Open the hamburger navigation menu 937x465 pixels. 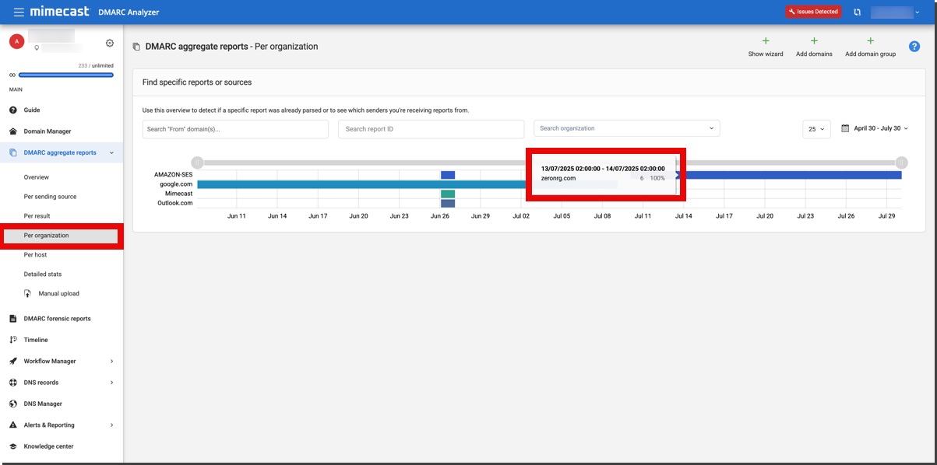19,12
